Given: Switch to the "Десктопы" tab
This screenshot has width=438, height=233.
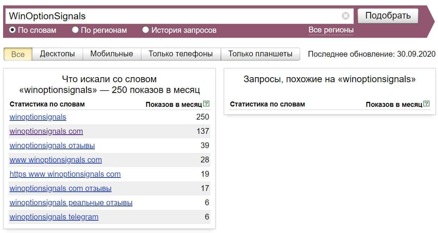Looking at the screenshot, I should pos(57,54).
